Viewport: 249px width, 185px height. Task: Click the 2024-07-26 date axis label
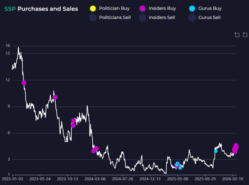pos(123,179)
